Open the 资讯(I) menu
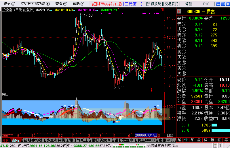 [9, 3]
